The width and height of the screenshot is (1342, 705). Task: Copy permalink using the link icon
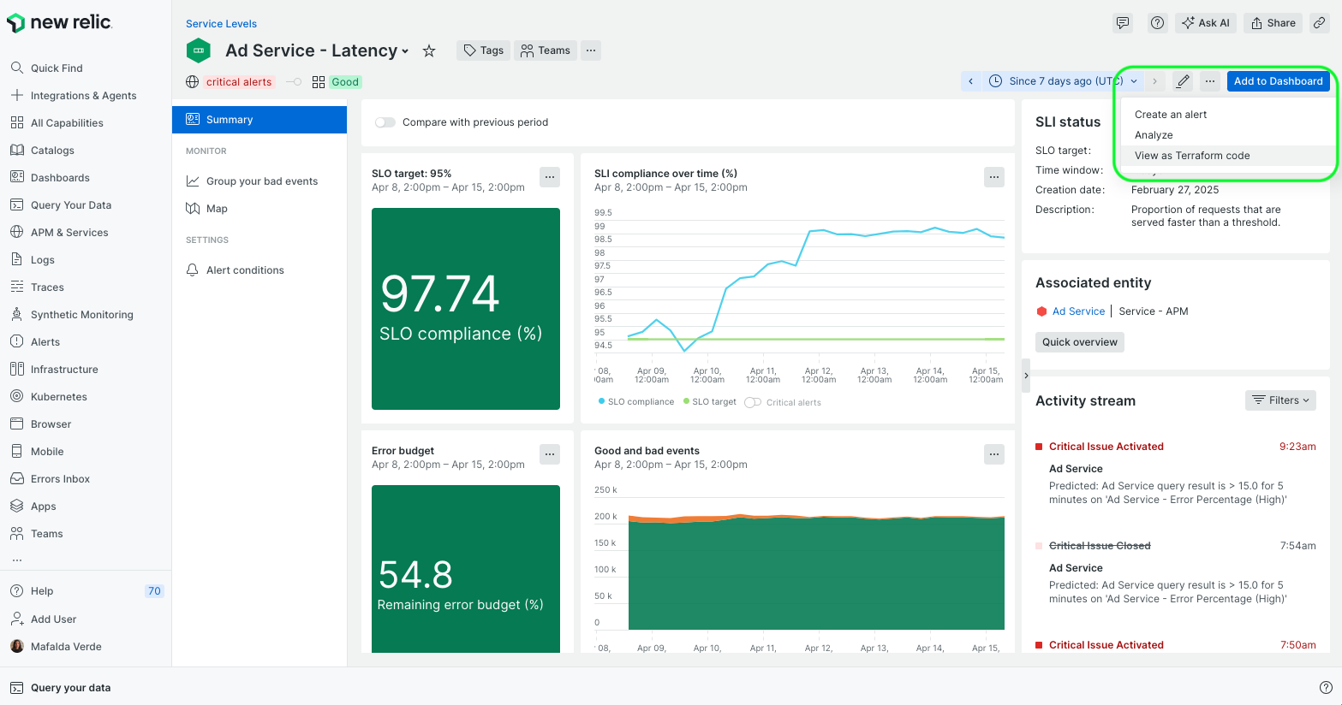pos(1320,23)
